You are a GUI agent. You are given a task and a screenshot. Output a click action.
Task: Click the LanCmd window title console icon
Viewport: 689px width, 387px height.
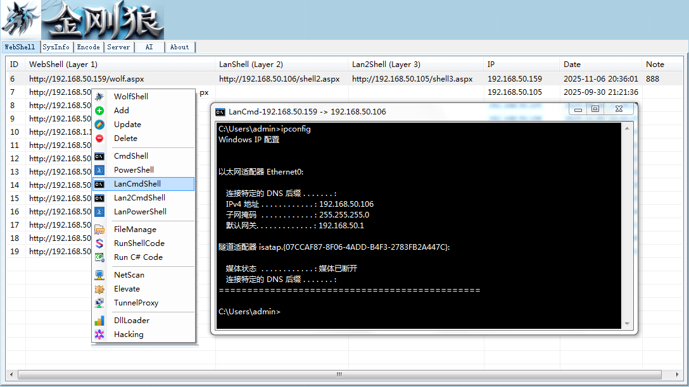click(x=220, y=112)
